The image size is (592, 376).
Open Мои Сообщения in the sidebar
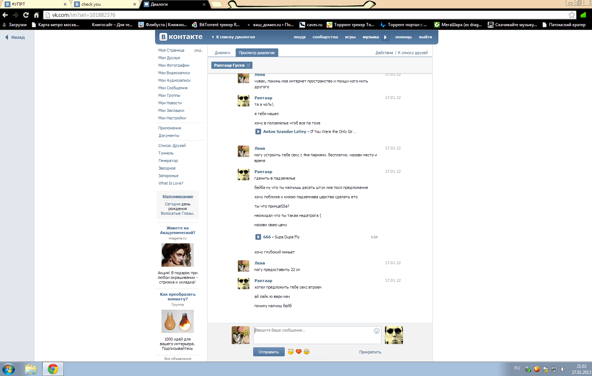173,88
